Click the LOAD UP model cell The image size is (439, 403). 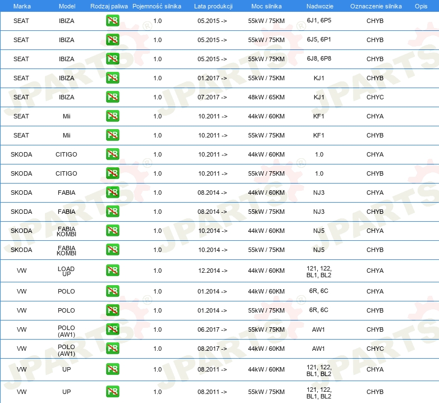[x=66, y=271]
